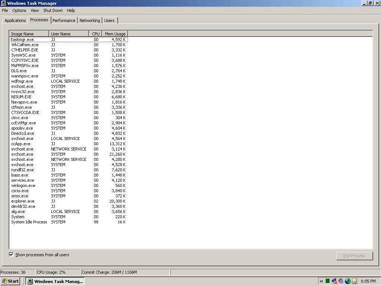Toggle Show processes from all users checkbox
Screen dimensions: 381x286
coord(11,254)
